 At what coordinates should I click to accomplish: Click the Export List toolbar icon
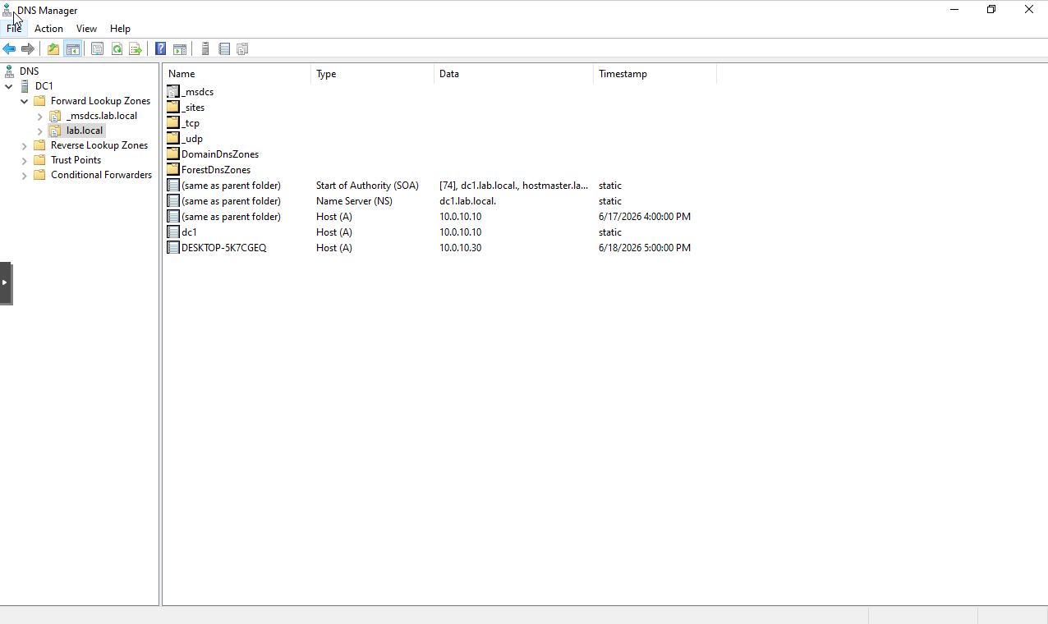(136, 49)
